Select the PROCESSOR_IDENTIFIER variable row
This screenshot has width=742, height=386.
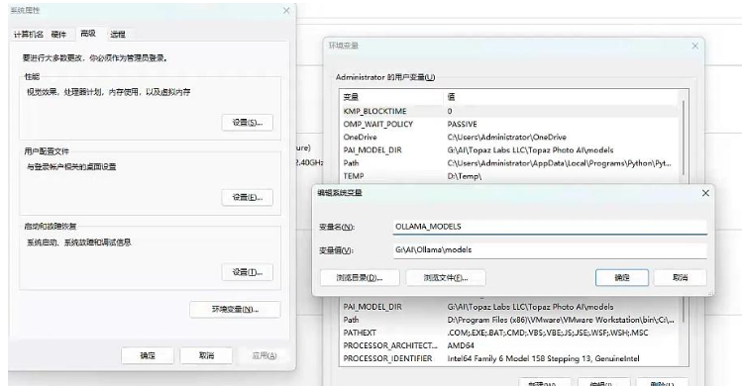[x=510, y=358]
